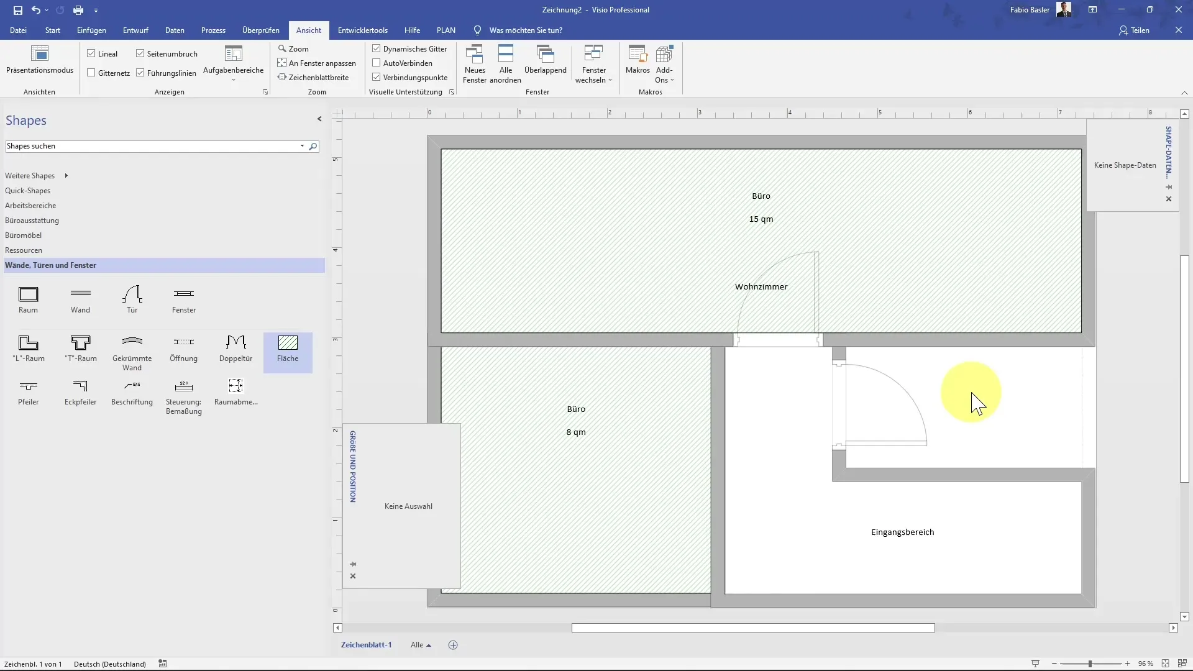The height and width of the screenshot is (671, 1193).
Task: Select the Pfeiler shape
Action: pyautogui.click(x=28, y=393)
